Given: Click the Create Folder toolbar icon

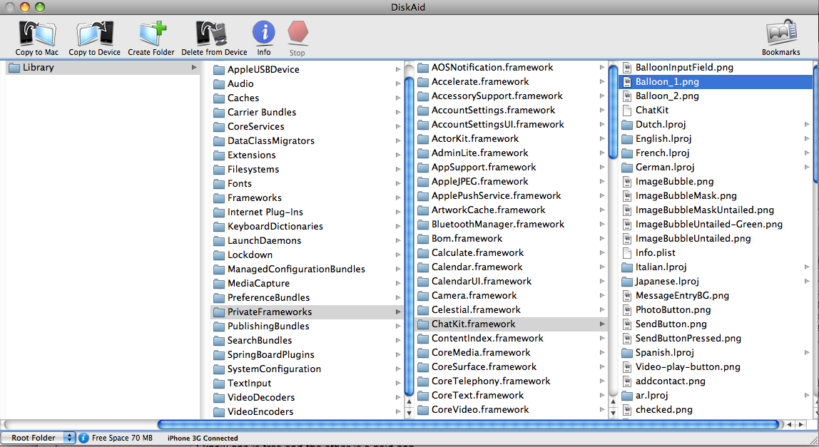Looking at the screenshot, I should point(152,34).
